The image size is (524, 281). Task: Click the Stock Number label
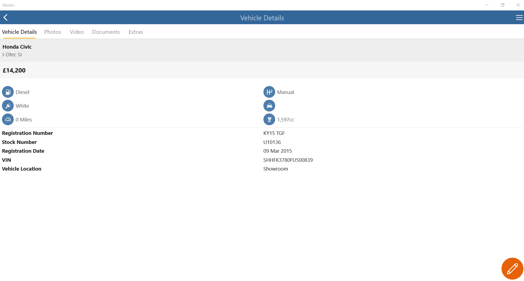pyautogui.click(x=19, y=142)
